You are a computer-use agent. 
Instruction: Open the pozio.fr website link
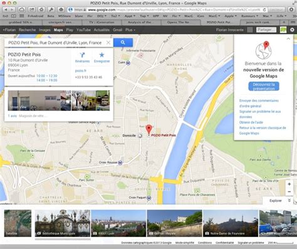81,71
